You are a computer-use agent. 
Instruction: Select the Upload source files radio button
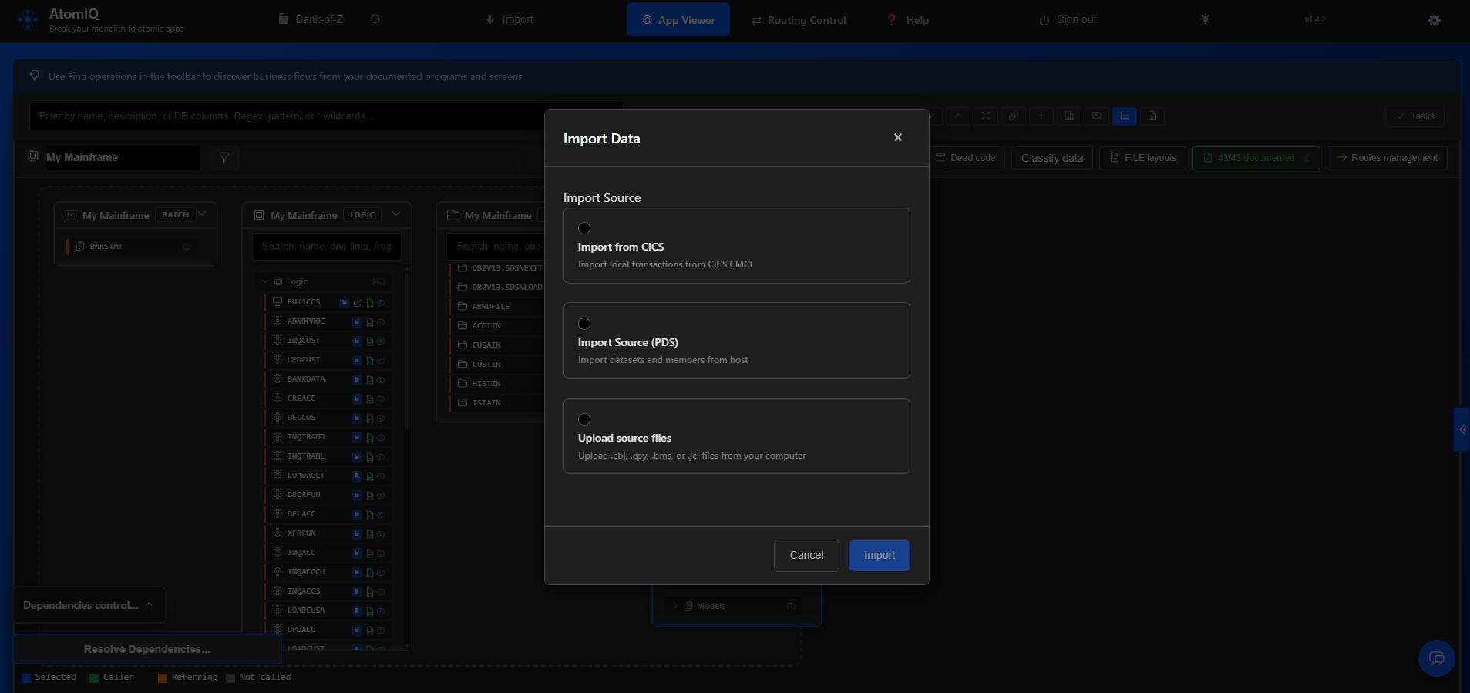click(584, 419)
